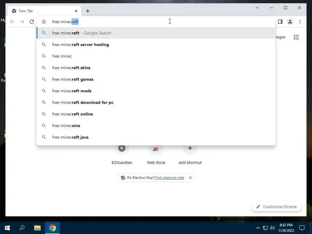Click the forward navigation arrow
This screenshot has height=234, width=312.
22,22
